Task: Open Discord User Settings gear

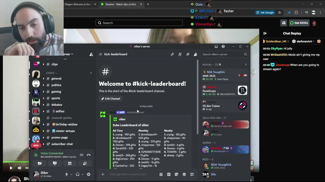Action: point(89,174)
